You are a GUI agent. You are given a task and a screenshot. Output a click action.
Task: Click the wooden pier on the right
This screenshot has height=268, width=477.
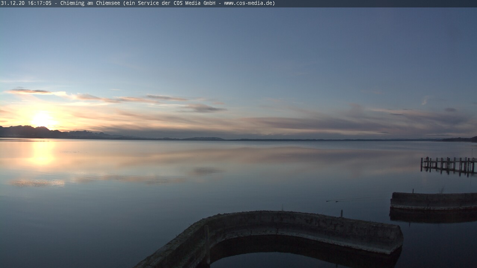(x=448, y=164)
